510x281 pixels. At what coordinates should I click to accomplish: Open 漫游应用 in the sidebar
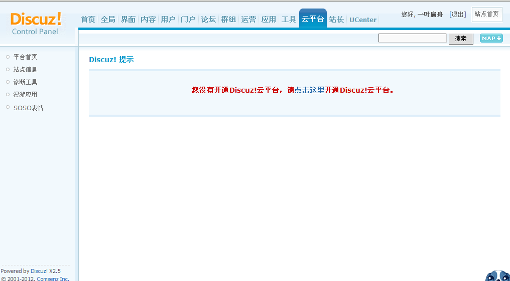point(25,95)
